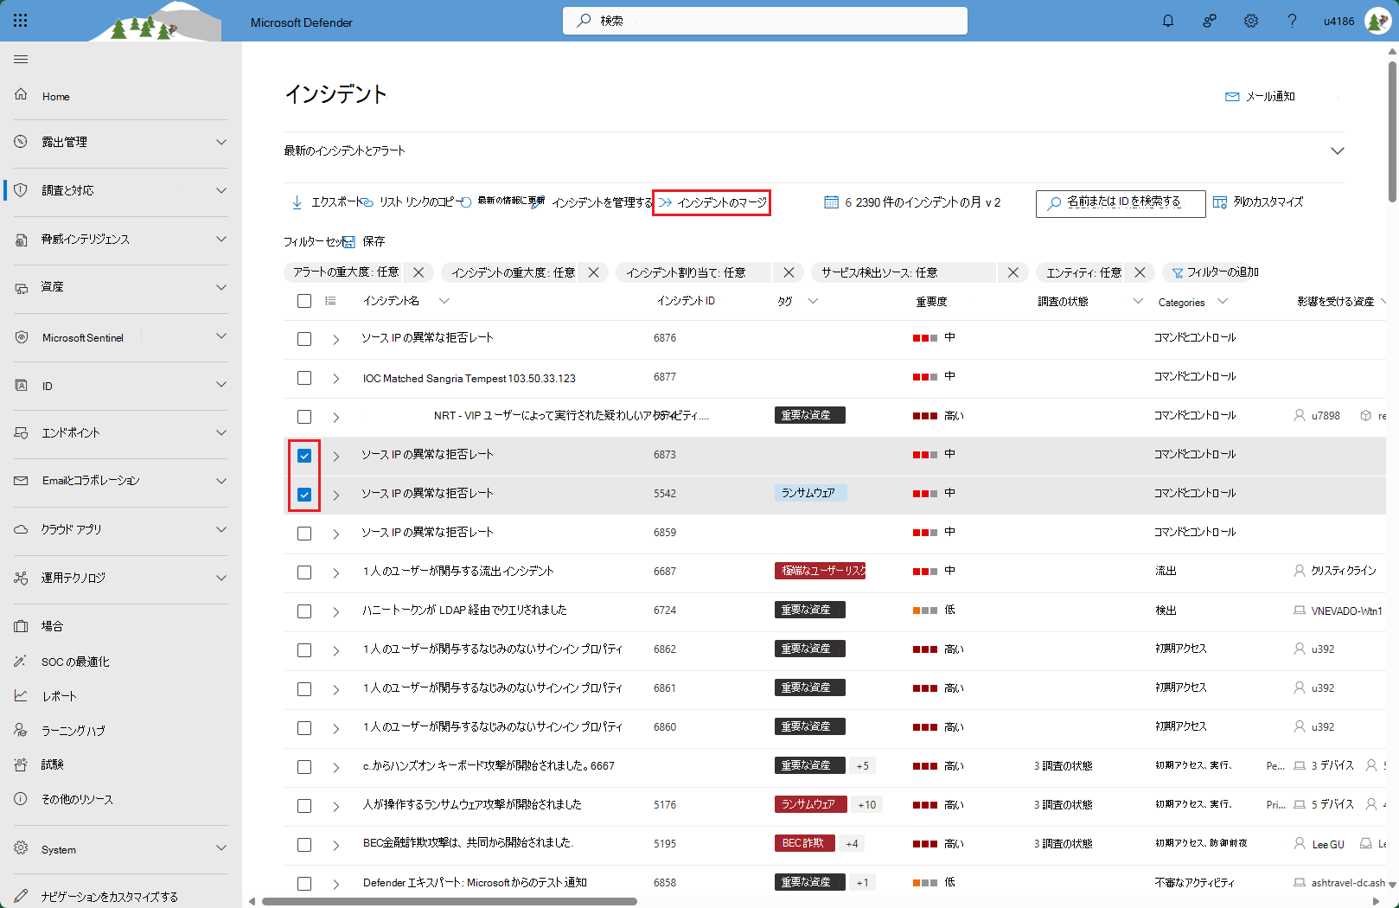Check the box for incident 6877

[304, 378]
